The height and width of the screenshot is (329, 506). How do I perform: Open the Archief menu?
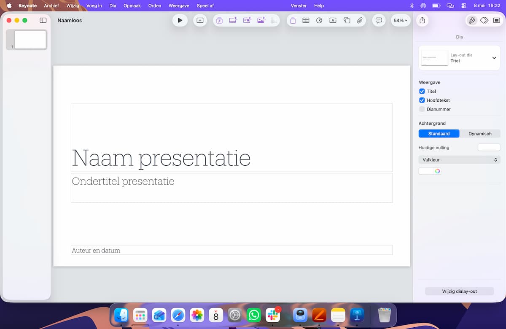click(51, 5)
